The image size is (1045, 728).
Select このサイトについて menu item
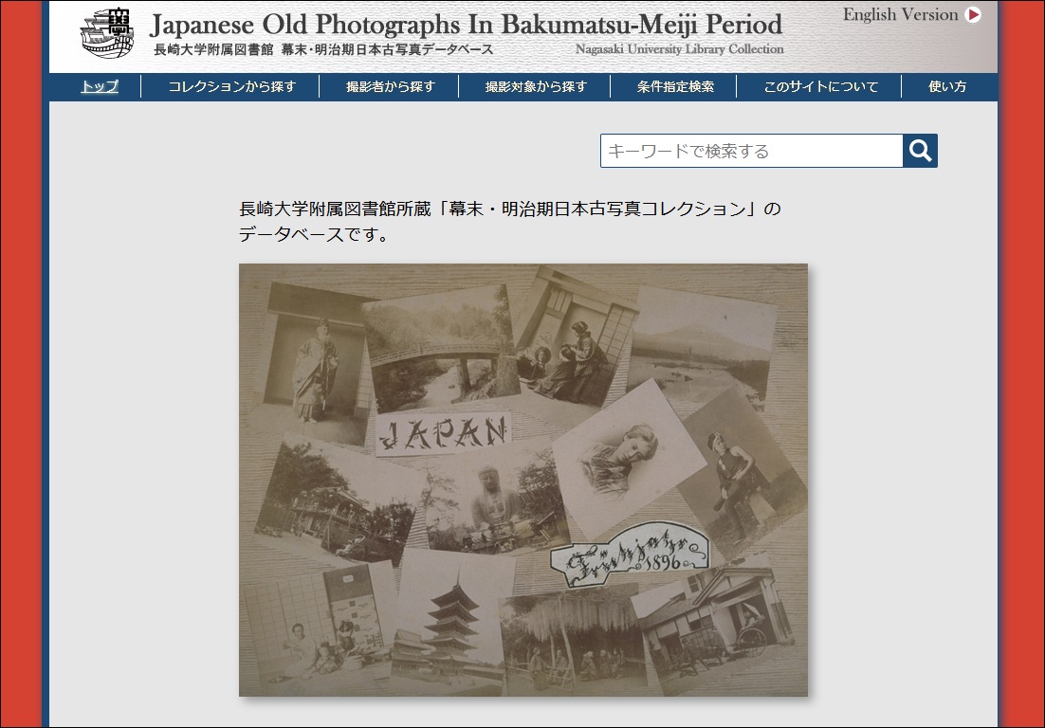(820, 86)
